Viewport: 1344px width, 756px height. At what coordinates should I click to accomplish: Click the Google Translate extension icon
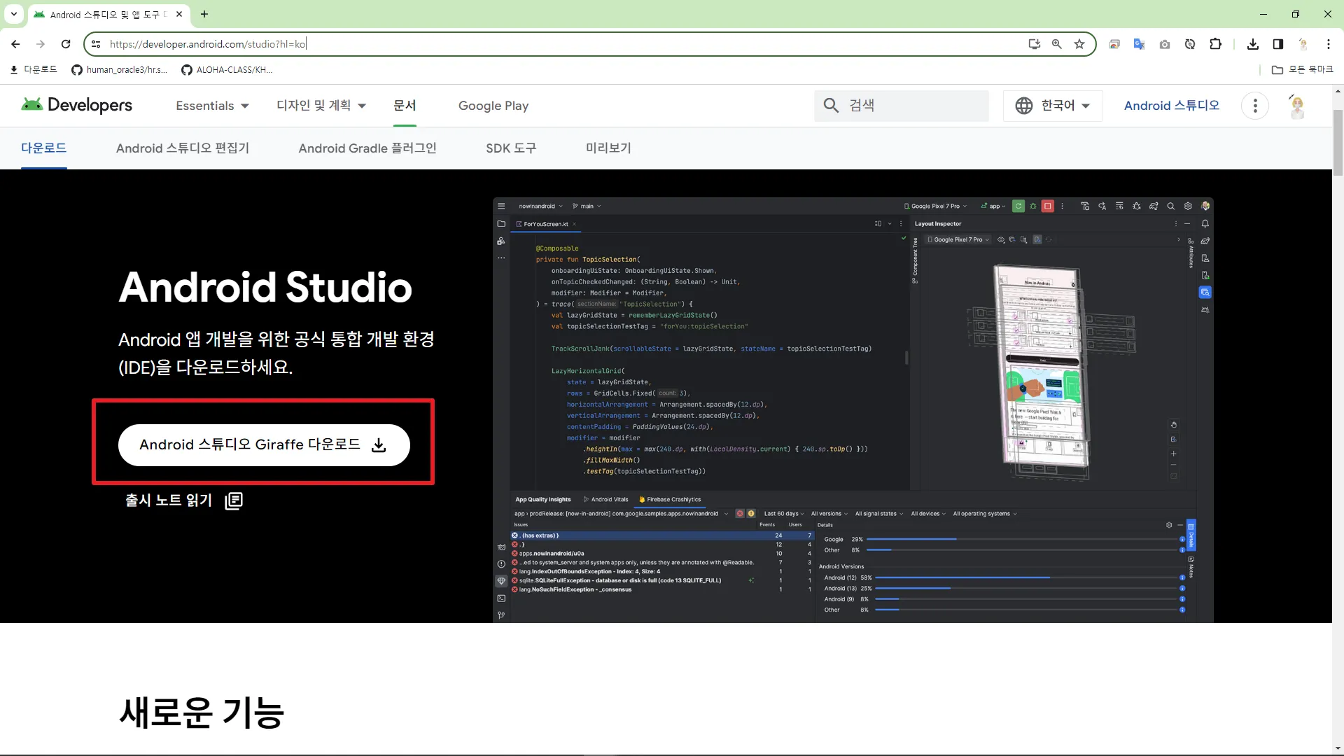[1140, 44]
